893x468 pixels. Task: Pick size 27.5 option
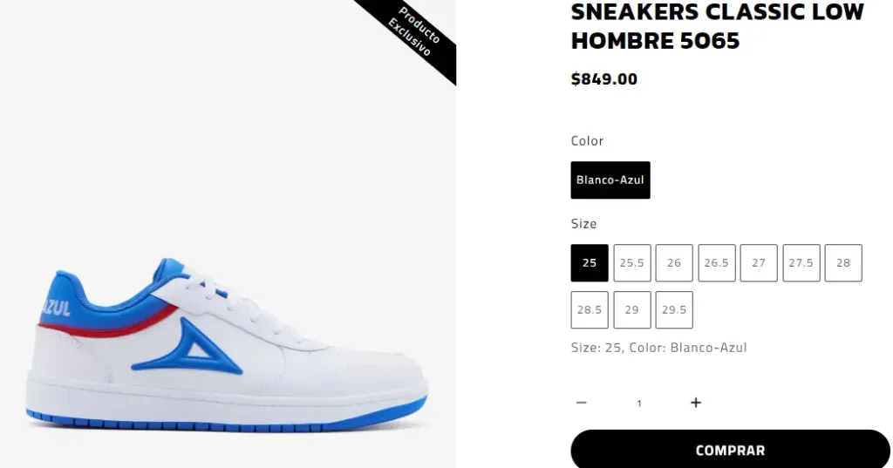[x=801, y=263]
